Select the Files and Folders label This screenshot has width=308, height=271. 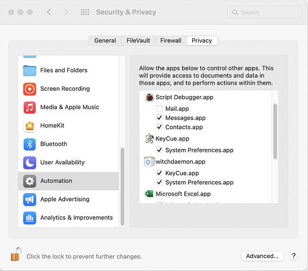coord(64,70)
